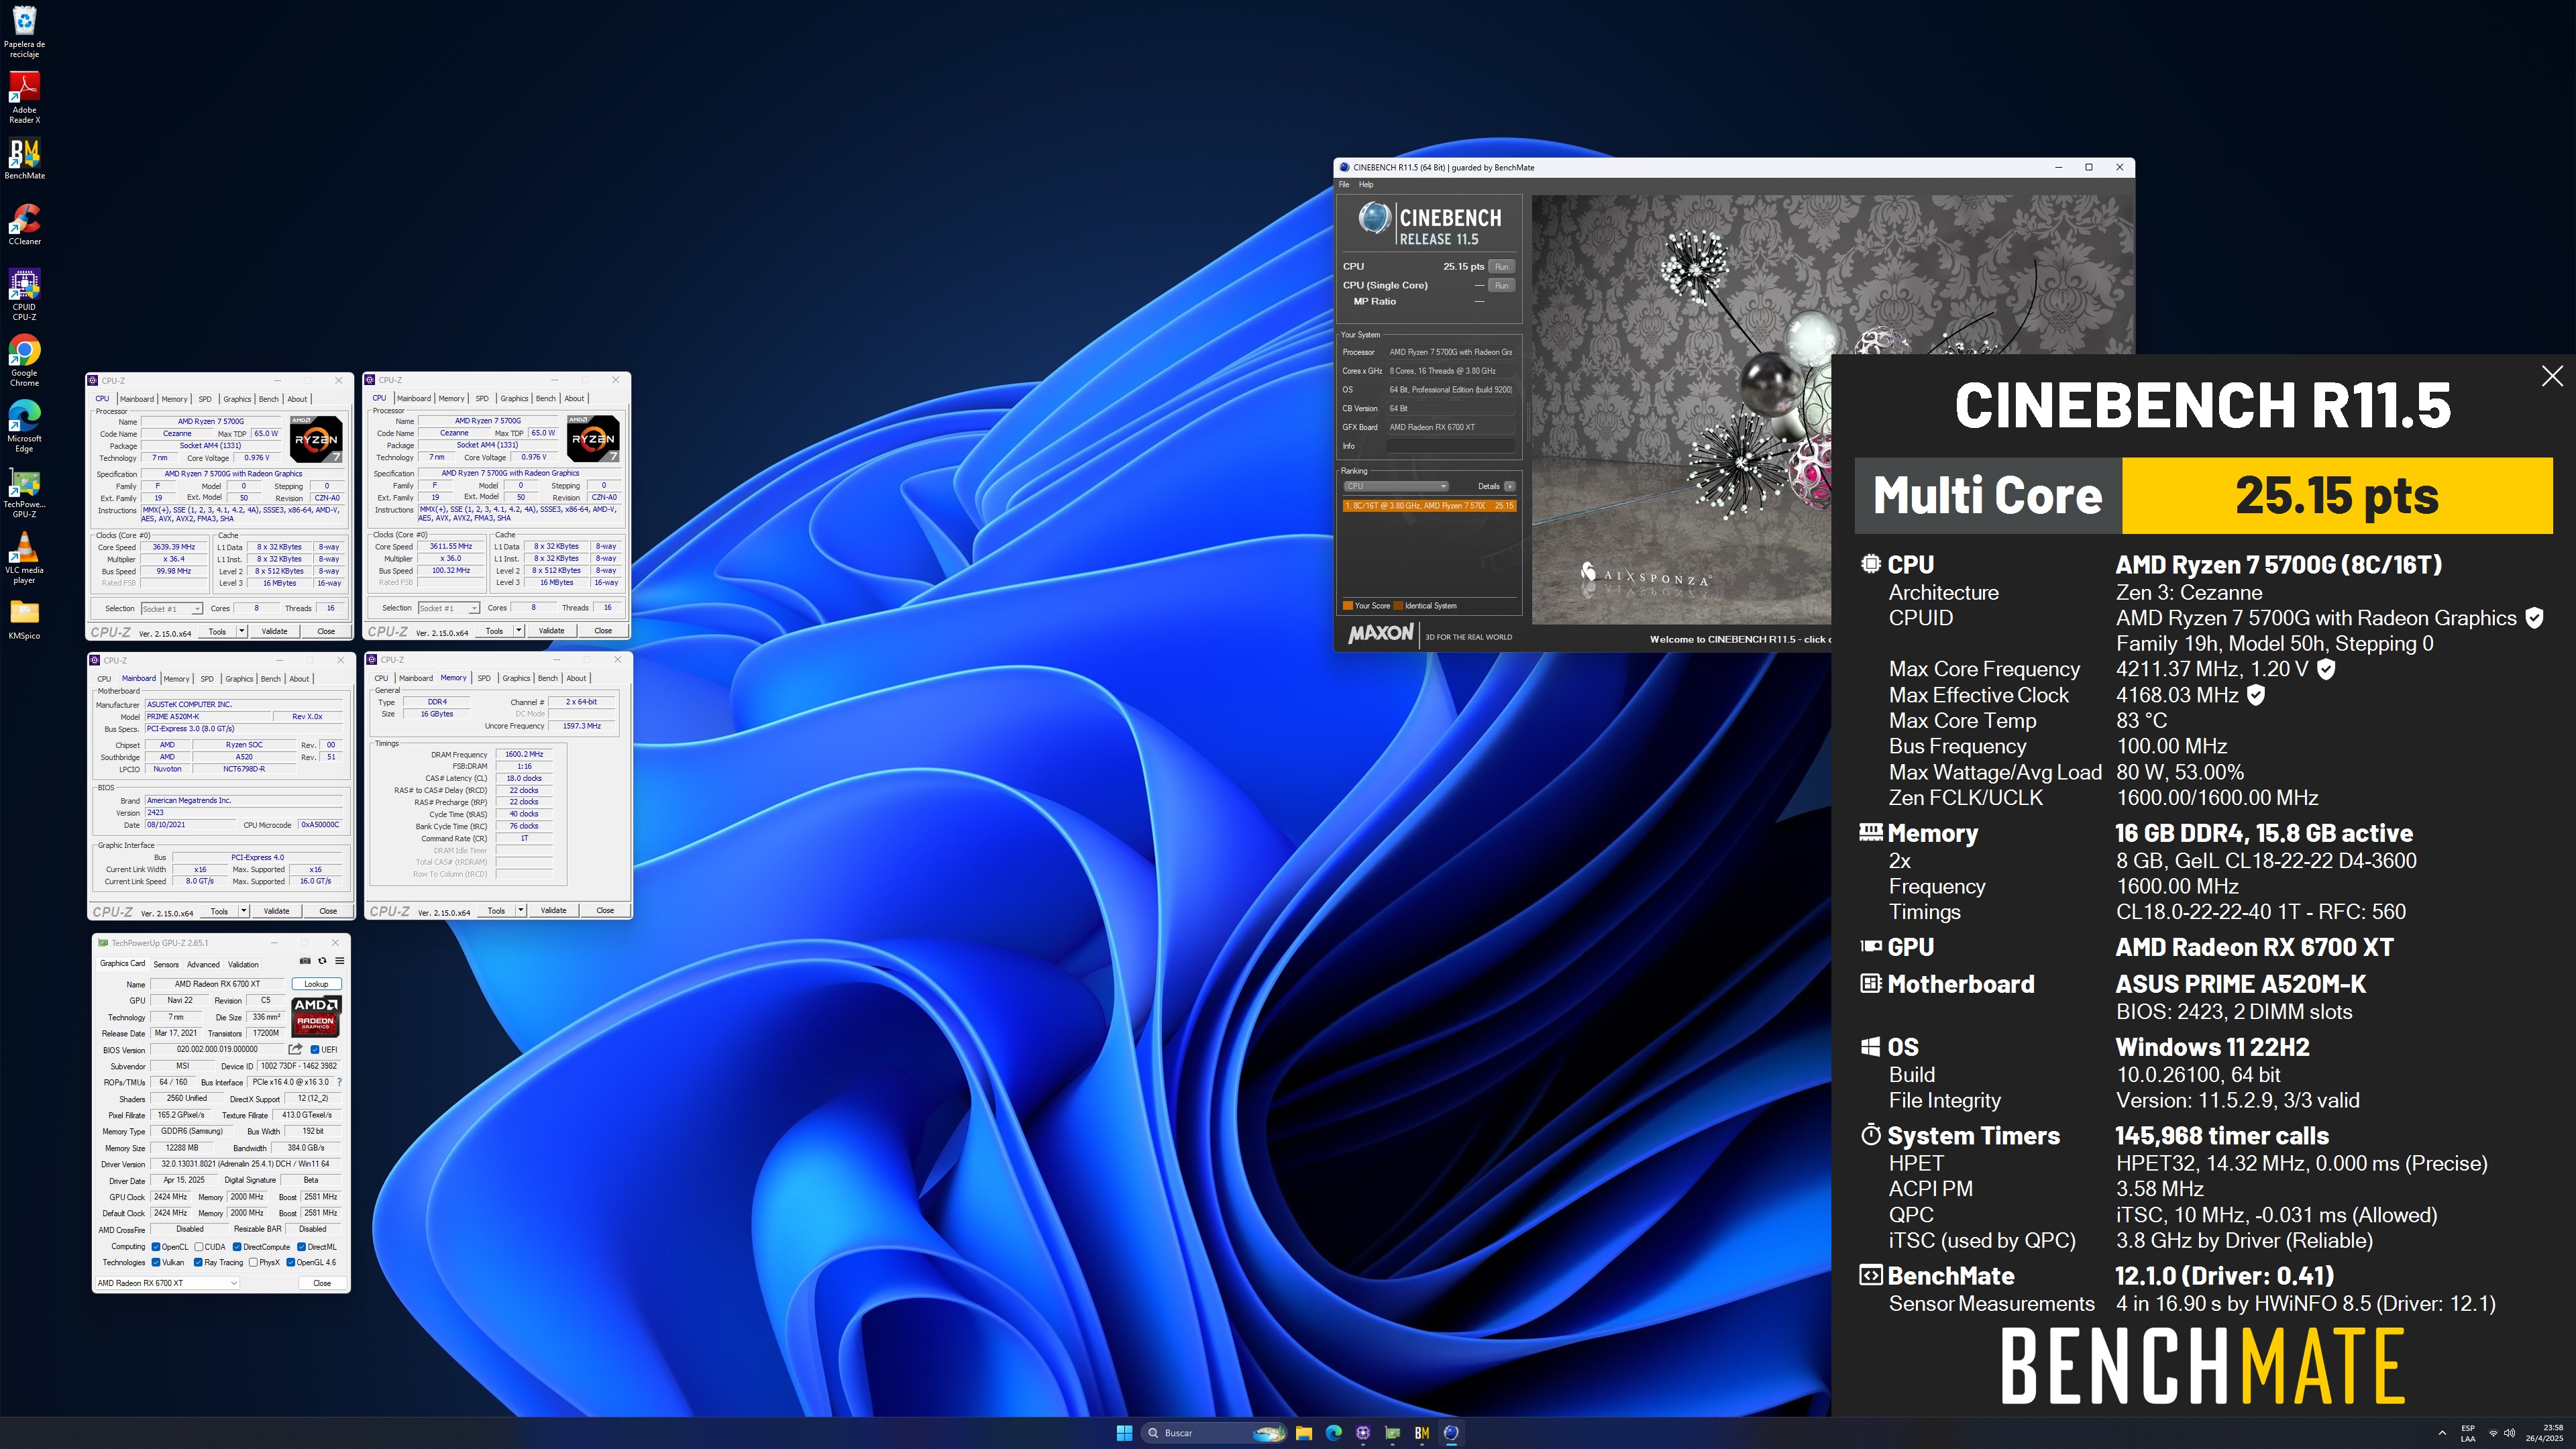Click the GPU-Z refresh icon
The width and height of the screenshot is (2576, 1449).
(x=322, y=961)
